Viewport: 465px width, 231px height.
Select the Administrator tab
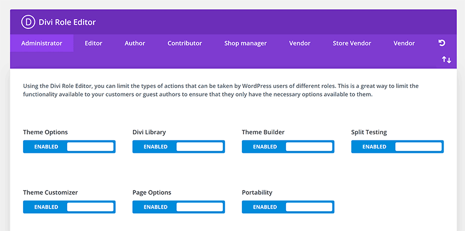42,43
